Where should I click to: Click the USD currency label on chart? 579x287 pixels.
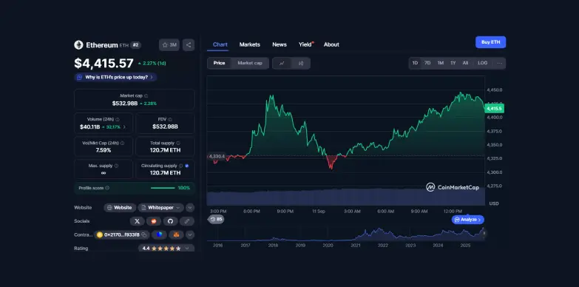tap(494, 203)
